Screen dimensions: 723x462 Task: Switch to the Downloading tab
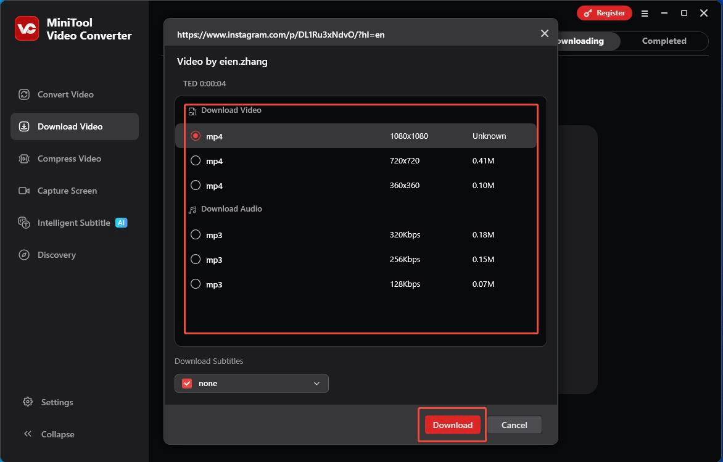pos(588,41)
